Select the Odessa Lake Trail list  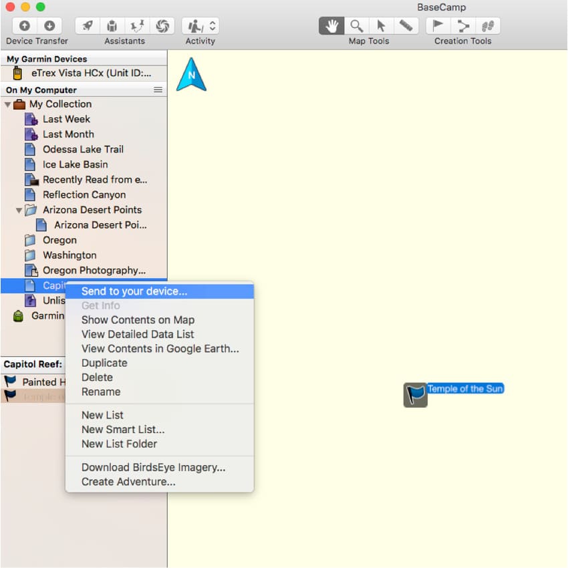tap(83, 149)
